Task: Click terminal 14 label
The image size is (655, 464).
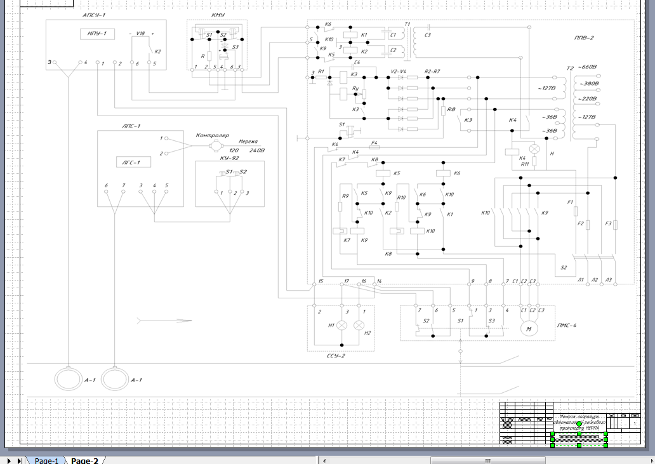Action: pyautogui.click(x=379, y=281)
